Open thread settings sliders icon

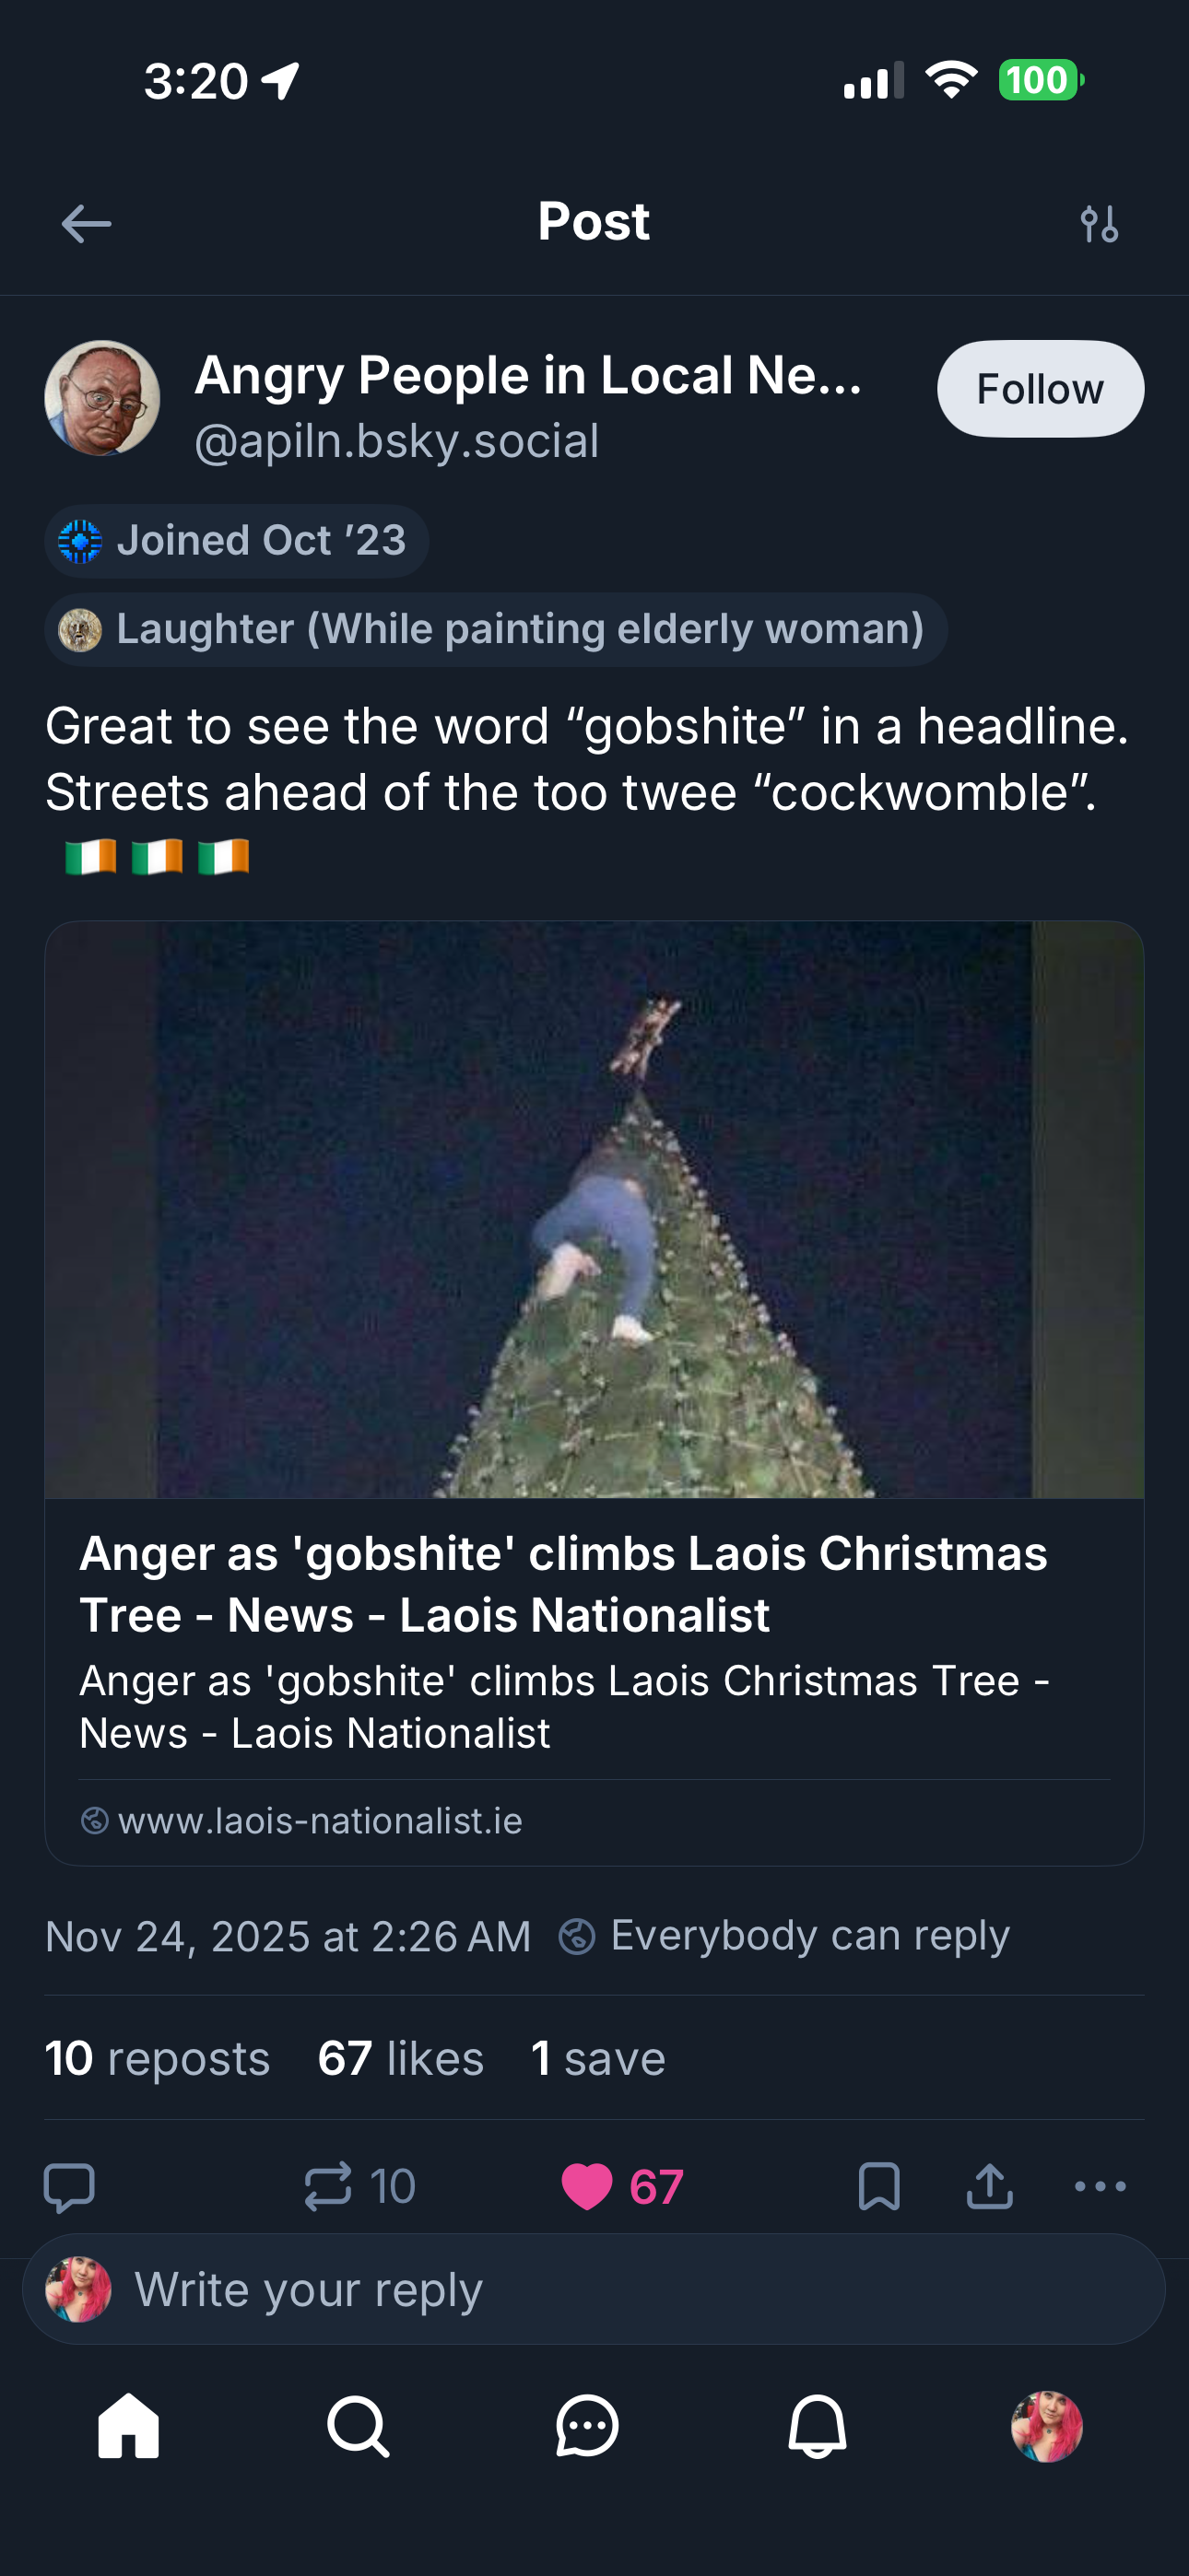pos(1099,224)
